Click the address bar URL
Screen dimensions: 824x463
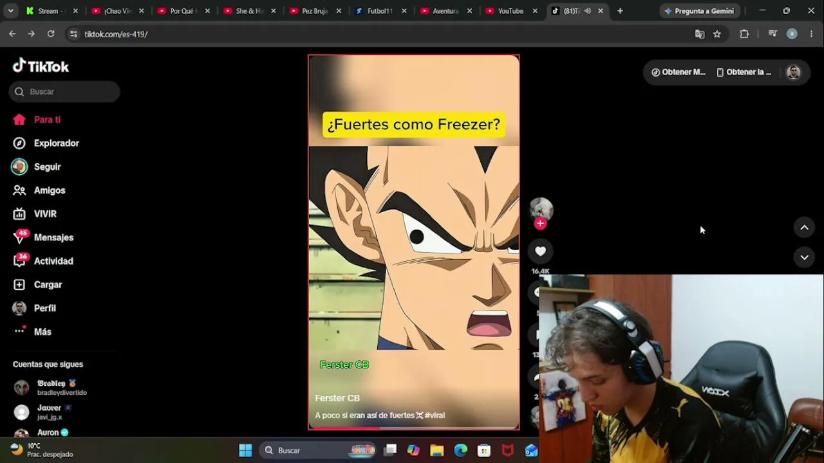pos(116,34)
